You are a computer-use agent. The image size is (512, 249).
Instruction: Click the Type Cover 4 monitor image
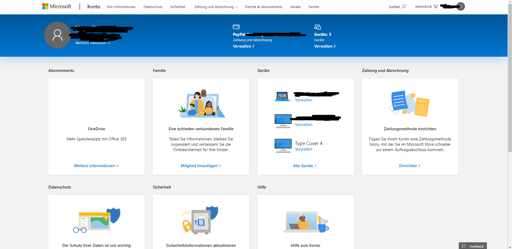[283, 146]
